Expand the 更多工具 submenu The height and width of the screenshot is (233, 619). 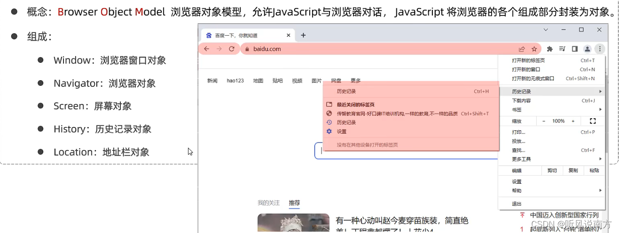(552, 159)
